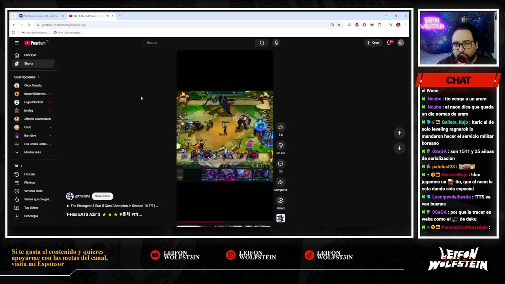Start voice search with the microphone icon
The image size is (505, 284).
(x=276, y=43)
